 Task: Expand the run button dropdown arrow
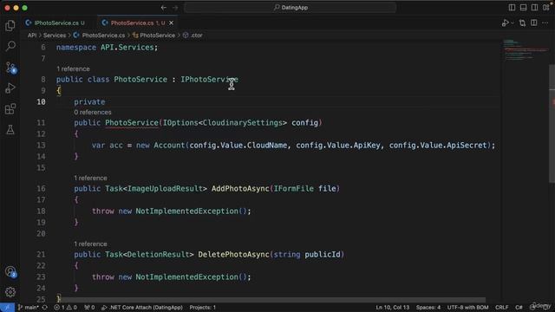click(513, 23)
